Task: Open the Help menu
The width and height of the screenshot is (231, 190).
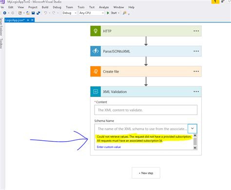Action: [x=132, y=7]
